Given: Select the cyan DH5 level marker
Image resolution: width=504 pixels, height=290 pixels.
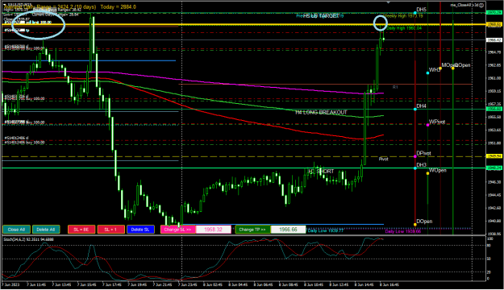Looking at the screenshot, I should (x=415, y=13).
